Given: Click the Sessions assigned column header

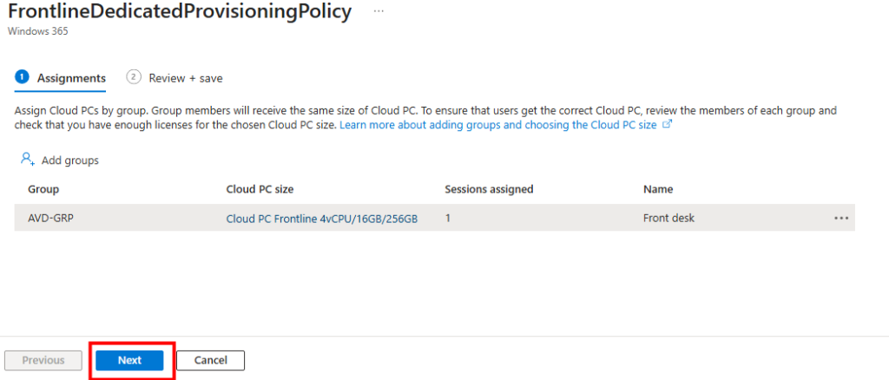Looking at the screenshot, I should (489, 189).
